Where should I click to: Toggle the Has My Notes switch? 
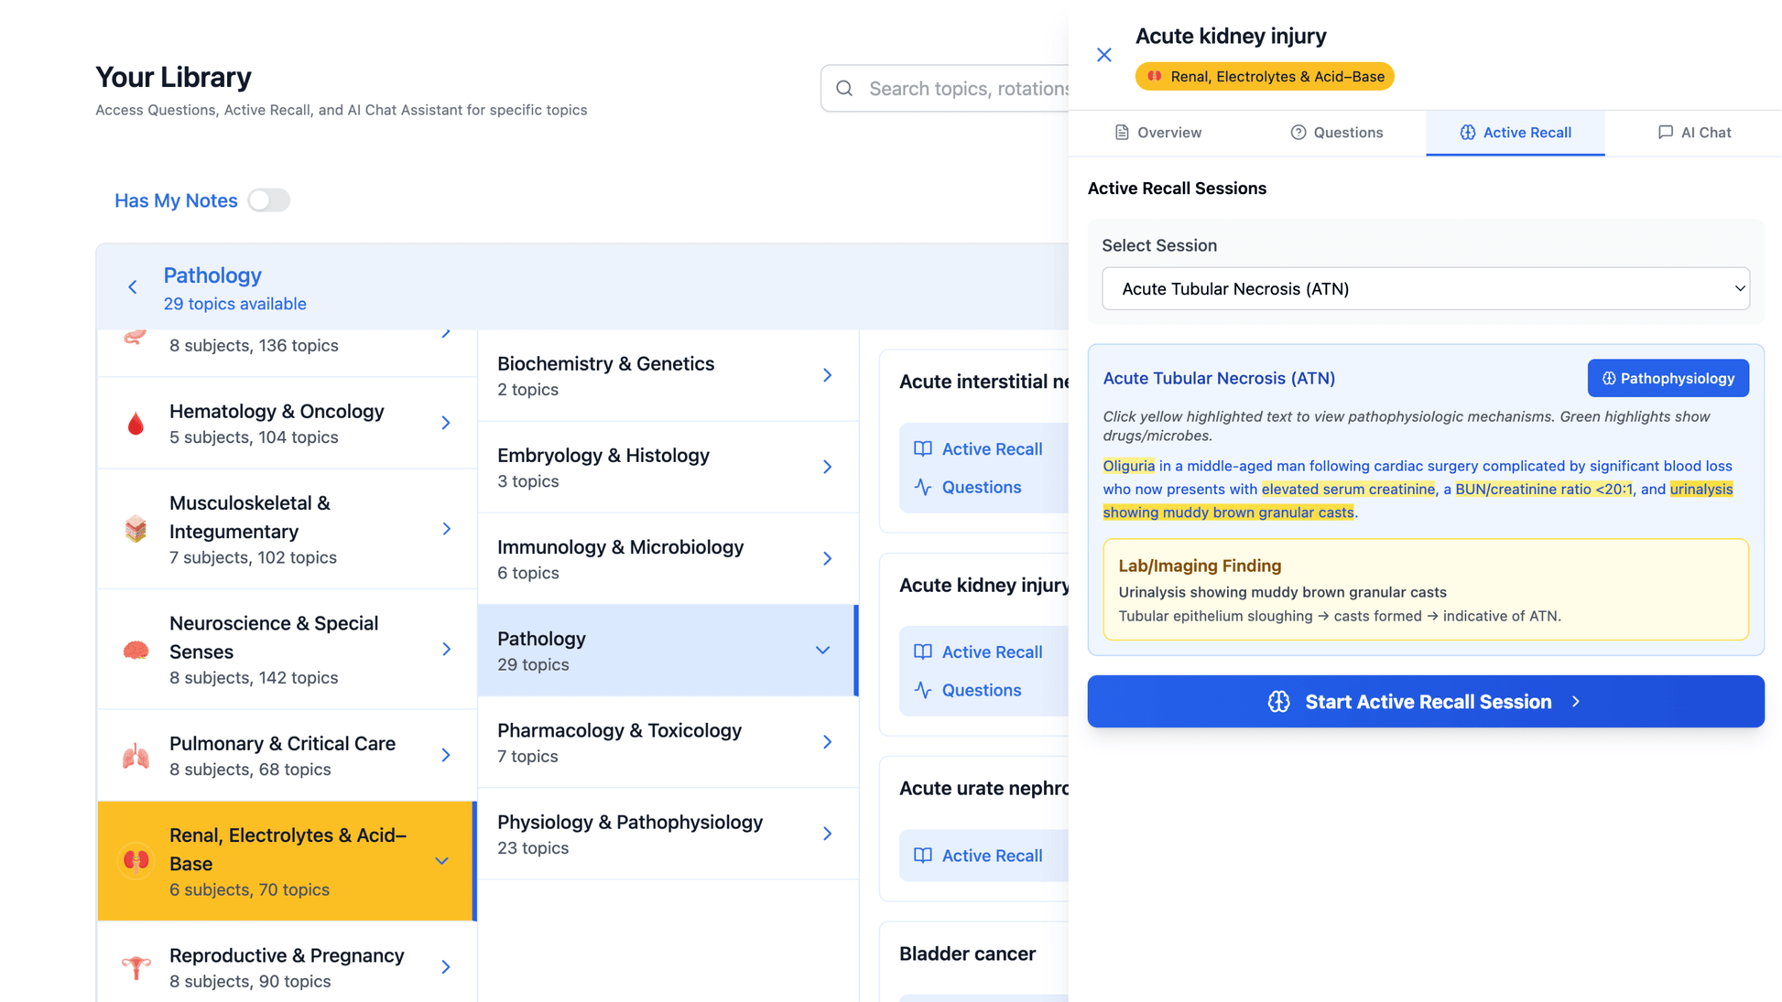268,200
